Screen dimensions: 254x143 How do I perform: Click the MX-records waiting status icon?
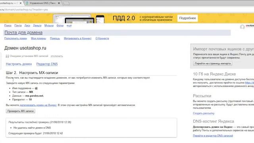[7, 56]
